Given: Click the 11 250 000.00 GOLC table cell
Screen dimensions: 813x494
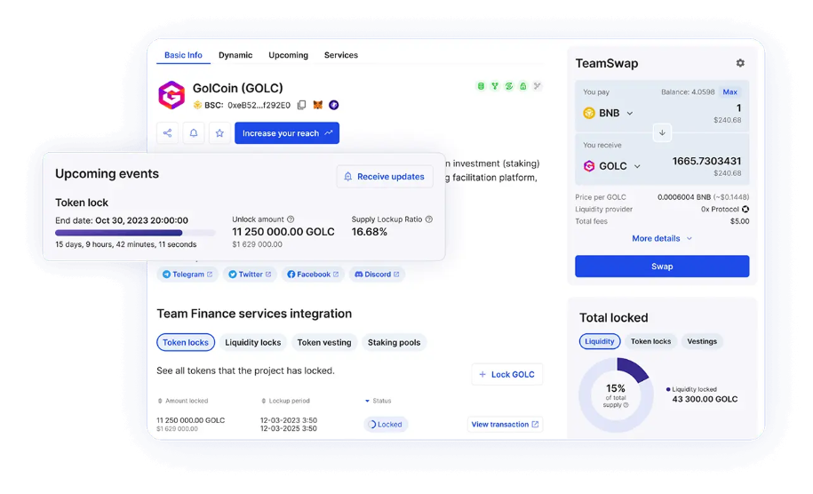Looking at the screenshot, I should 191,420.
